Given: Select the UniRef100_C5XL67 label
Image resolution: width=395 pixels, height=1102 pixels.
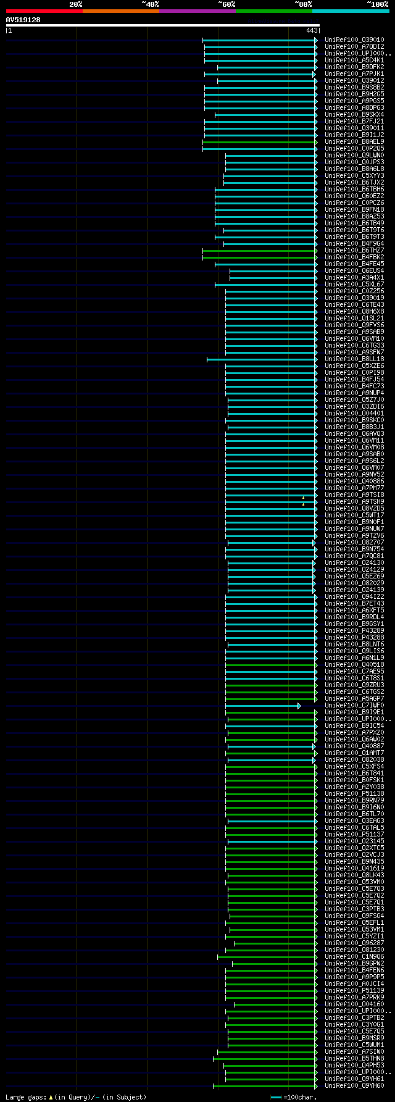Looking at the screenshot, I should coord(354,285).
